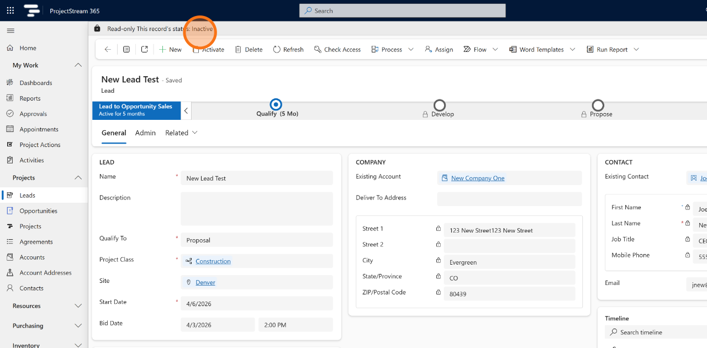Go back using the back arrow

coord(108,49)
